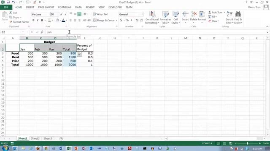270x151 pixels.
Task: Apply Percent Style icon
Action: (x=127, y=20)
